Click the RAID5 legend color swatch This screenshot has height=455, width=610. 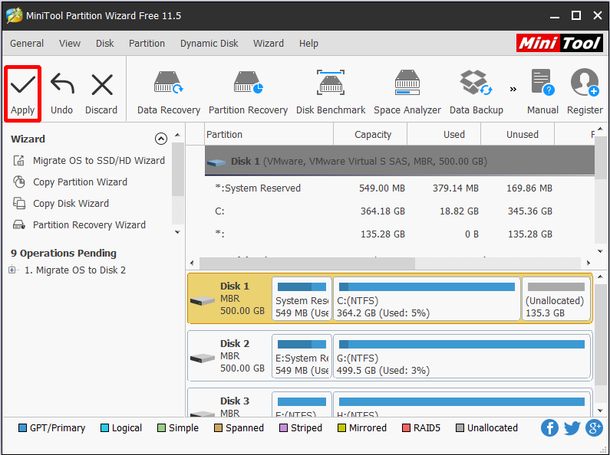coord(406,428)
